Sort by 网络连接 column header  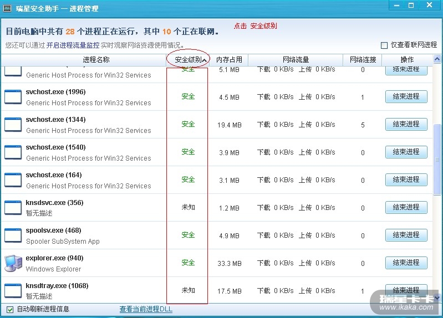[x=363, y=60]
